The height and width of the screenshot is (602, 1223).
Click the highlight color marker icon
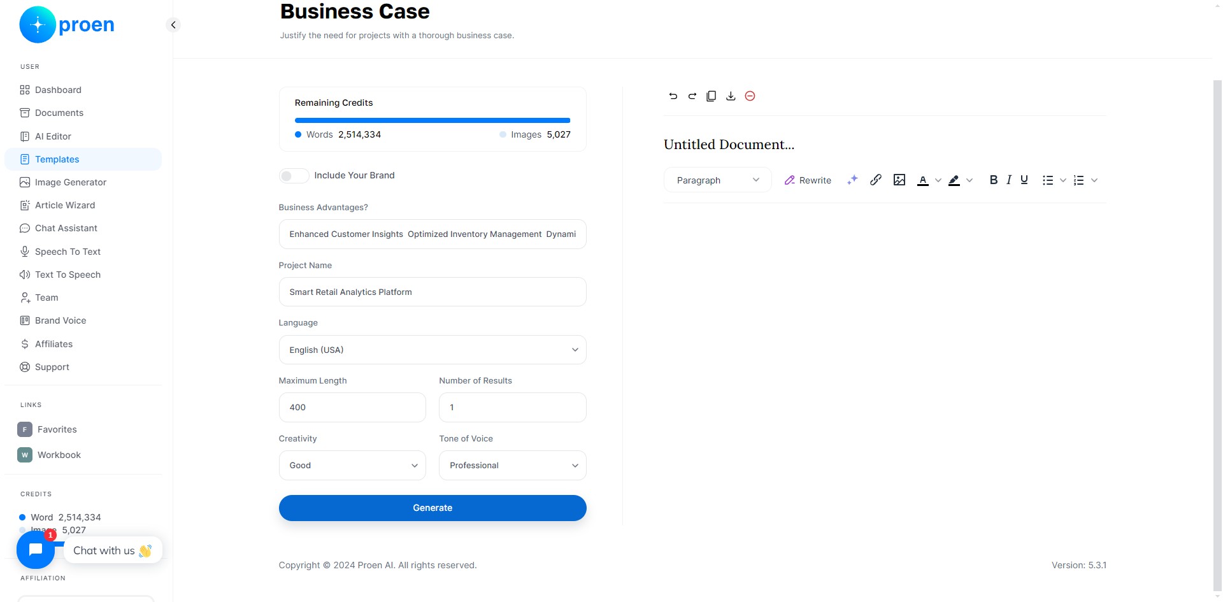tap(954, 180)
